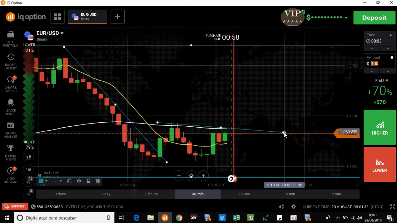Open Video Tutorials play icon
This screenshot has width=397, height=223.
click(11, 171)
